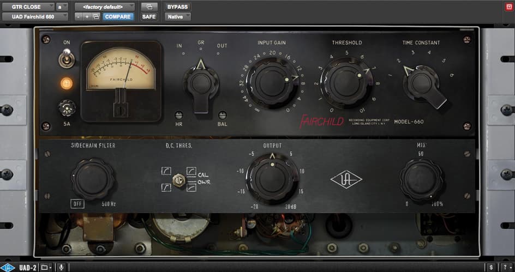Click the top-left panel screw
The width and height of the screenshot is (515, 272).
click(46, 40)
